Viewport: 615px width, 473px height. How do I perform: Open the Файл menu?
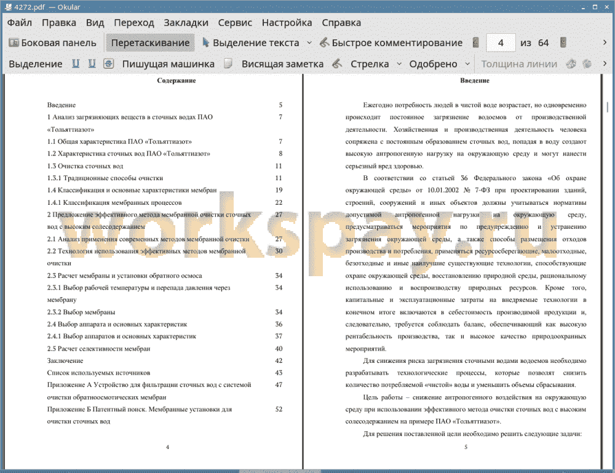click(19, 23)
